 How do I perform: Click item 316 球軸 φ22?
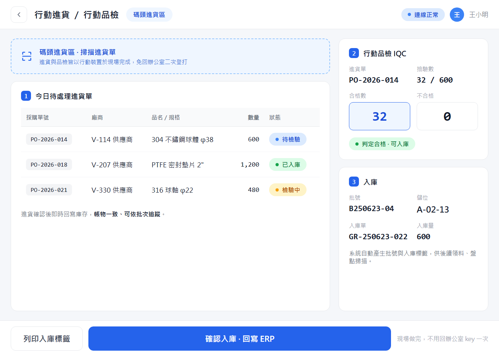tap(172, 190)
